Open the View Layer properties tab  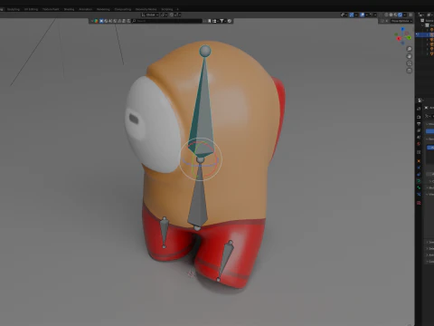click(419, 130)
